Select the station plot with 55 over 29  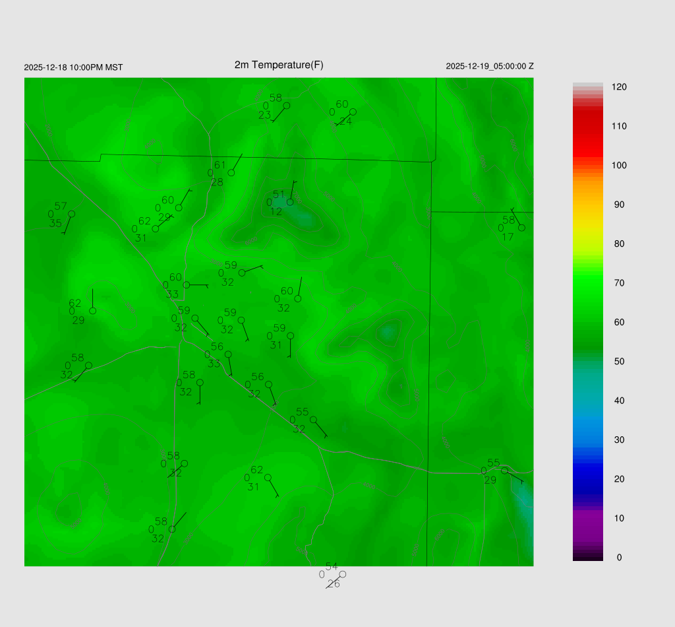point(504,471)
